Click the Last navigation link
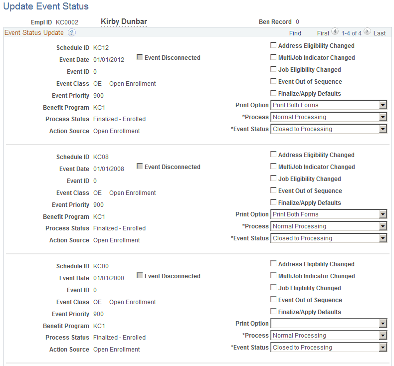Image resolution: width=394 pixels, height=366 pixels. tap(380, 33)
